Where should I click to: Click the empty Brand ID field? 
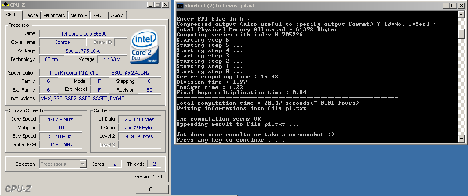(x=120, y=42)
